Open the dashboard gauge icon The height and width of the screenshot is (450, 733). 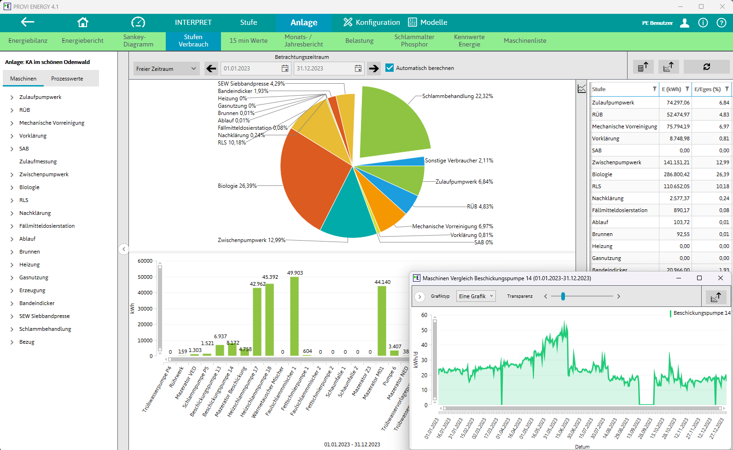pyautogui.click(x=138, y=22)
